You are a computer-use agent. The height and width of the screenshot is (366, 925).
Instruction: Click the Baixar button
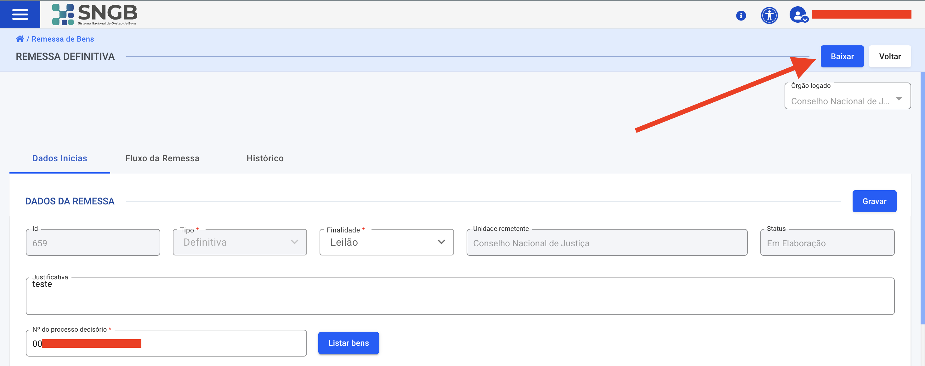pyautogui.click(x=842, y=56)
